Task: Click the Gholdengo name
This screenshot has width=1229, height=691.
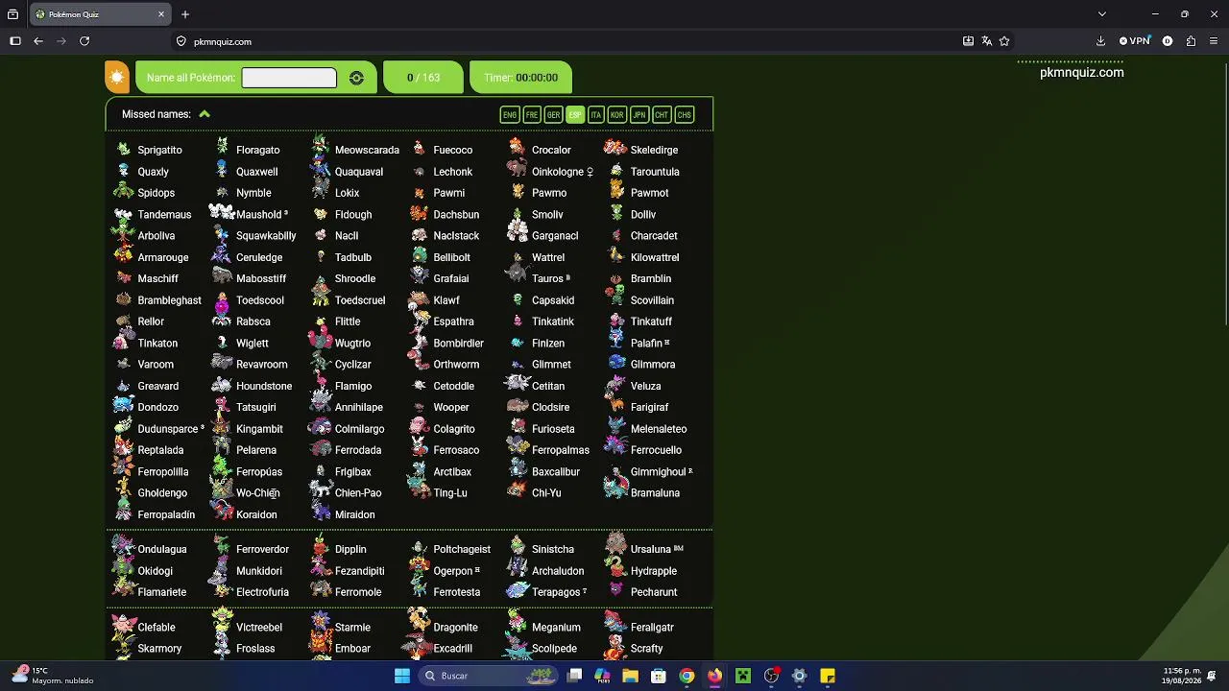Action: pyautogui.click(x=162, y=493)
